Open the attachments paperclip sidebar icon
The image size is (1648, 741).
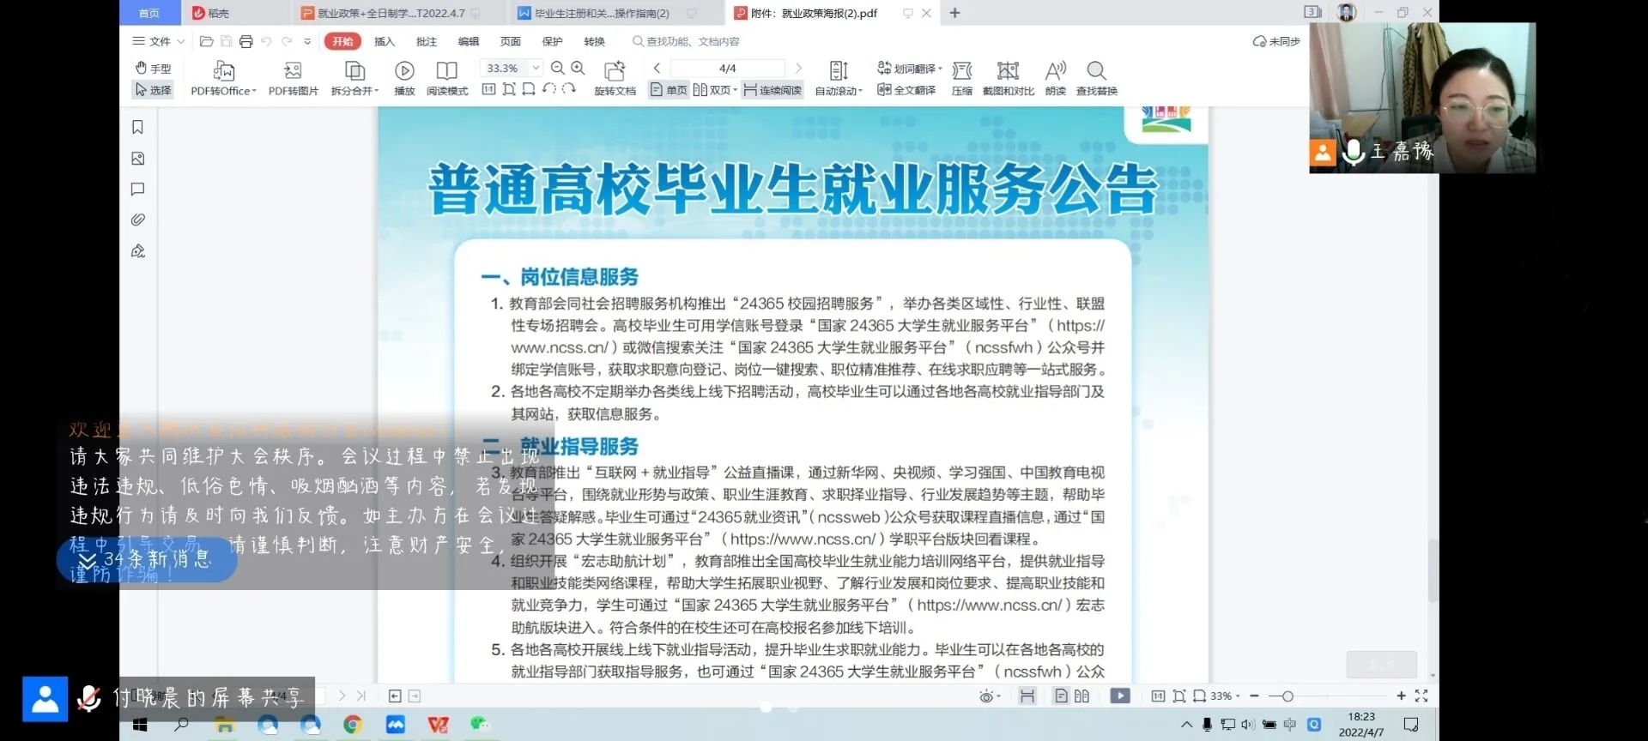[x=137, y=220]
